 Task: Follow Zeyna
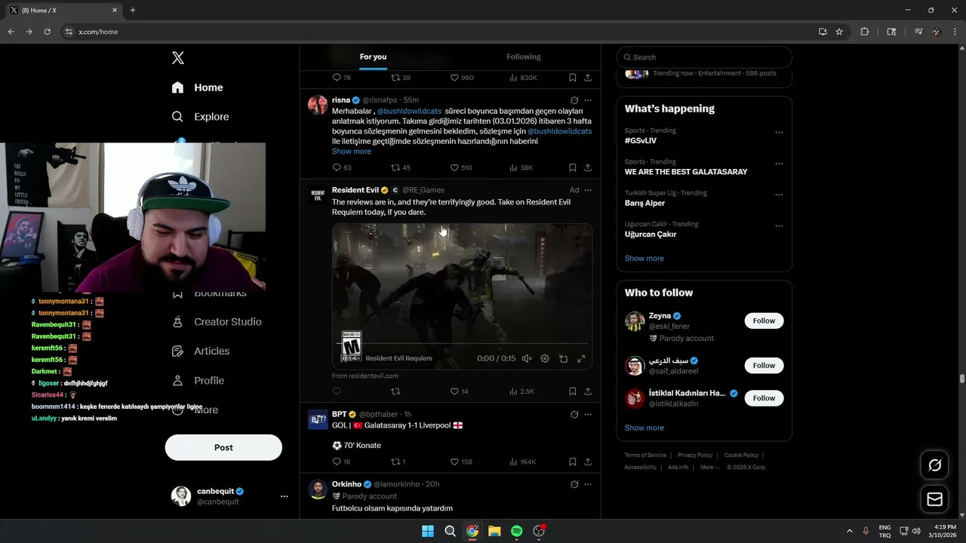click(x=764, y=321)
